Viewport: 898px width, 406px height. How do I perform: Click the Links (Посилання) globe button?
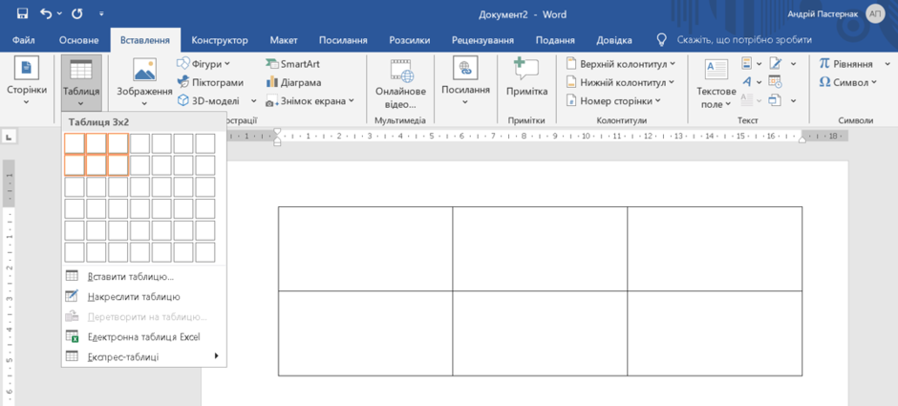[465, 82]
